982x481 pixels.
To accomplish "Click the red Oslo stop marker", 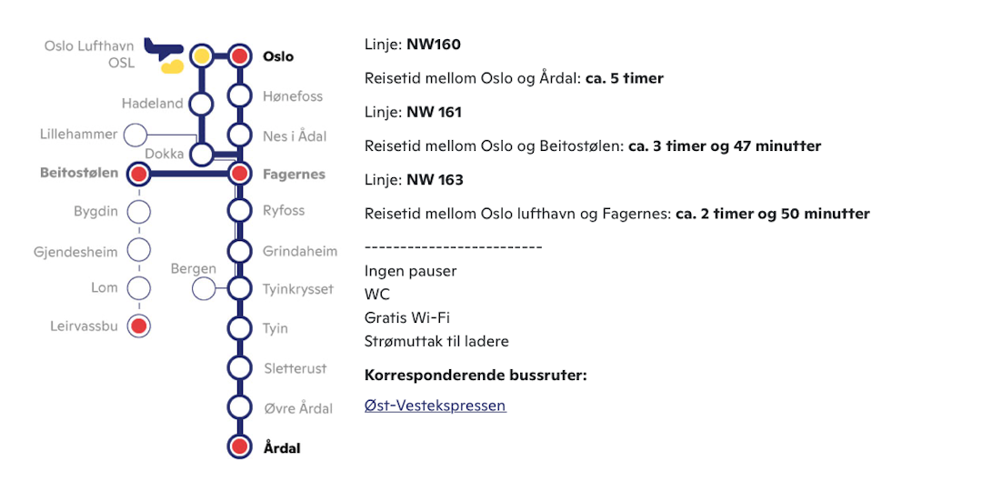I will tap(239, 56).
